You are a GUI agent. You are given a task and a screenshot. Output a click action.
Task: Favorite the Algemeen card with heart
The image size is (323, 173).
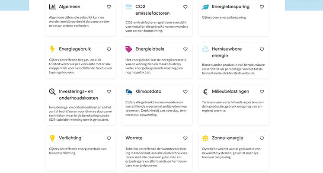[109, 7]
